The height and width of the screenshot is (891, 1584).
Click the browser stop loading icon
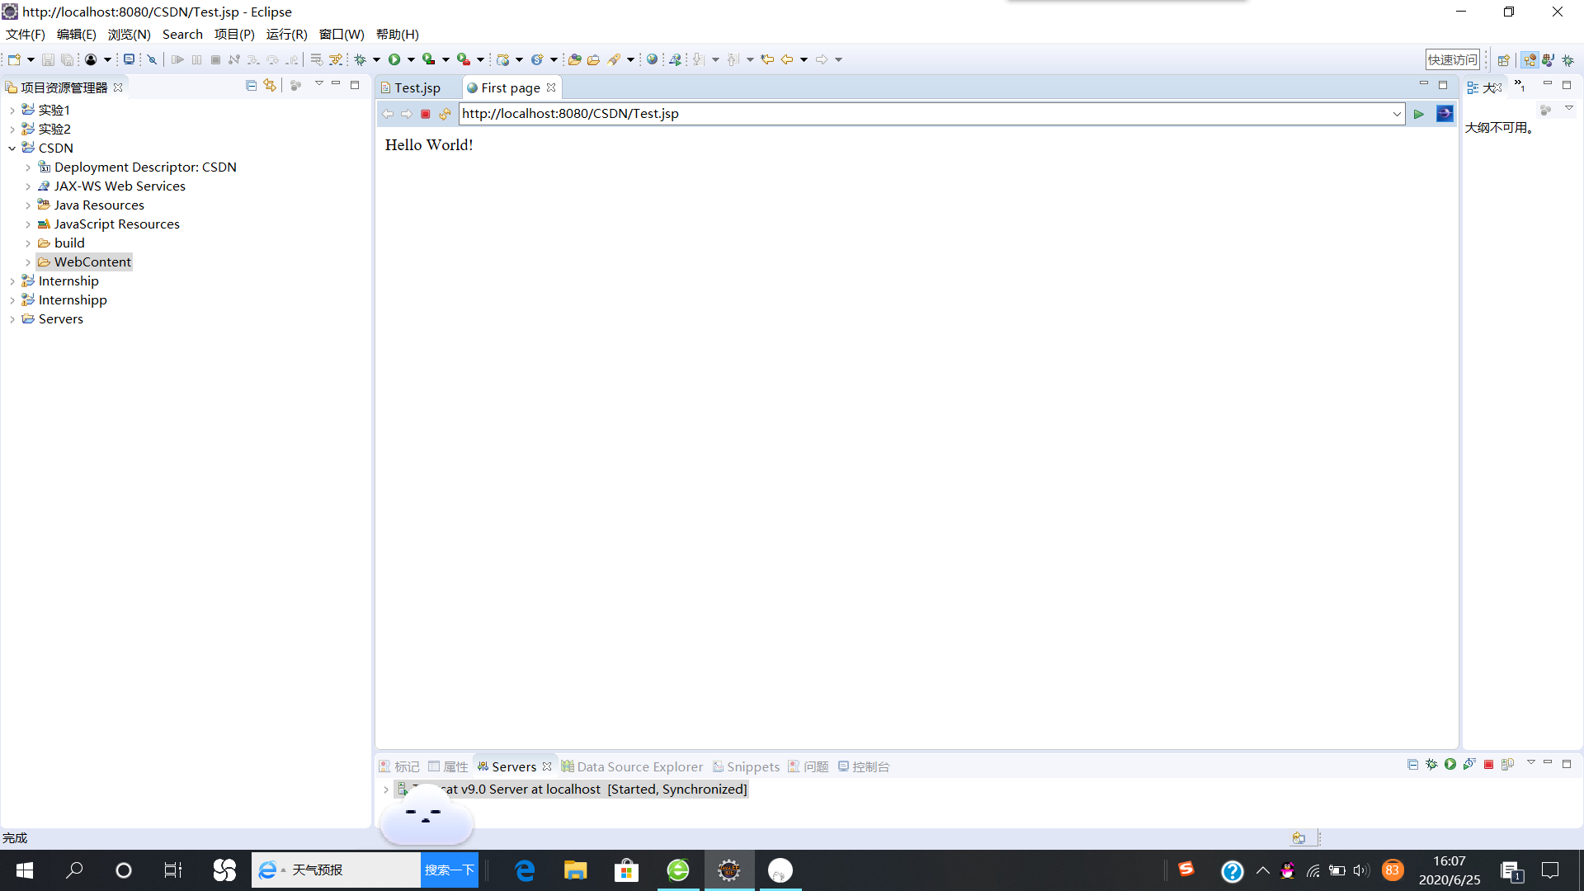pyautogui.click(x=426, y=114)
